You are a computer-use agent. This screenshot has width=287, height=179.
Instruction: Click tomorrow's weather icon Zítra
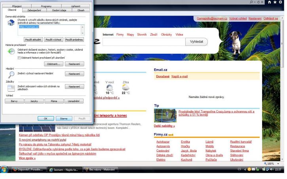(126, 87)
